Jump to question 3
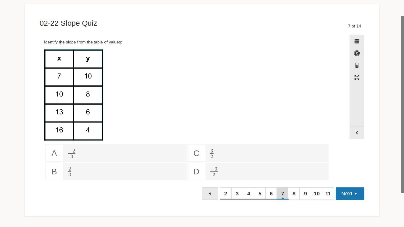The image size is (404, 227). [237, 194]
